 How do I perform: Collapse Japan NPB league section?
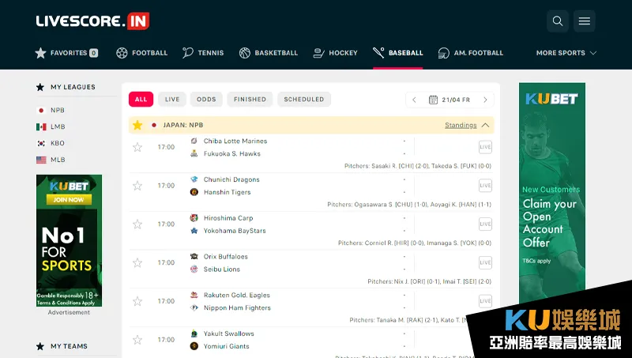coord(485,125)
